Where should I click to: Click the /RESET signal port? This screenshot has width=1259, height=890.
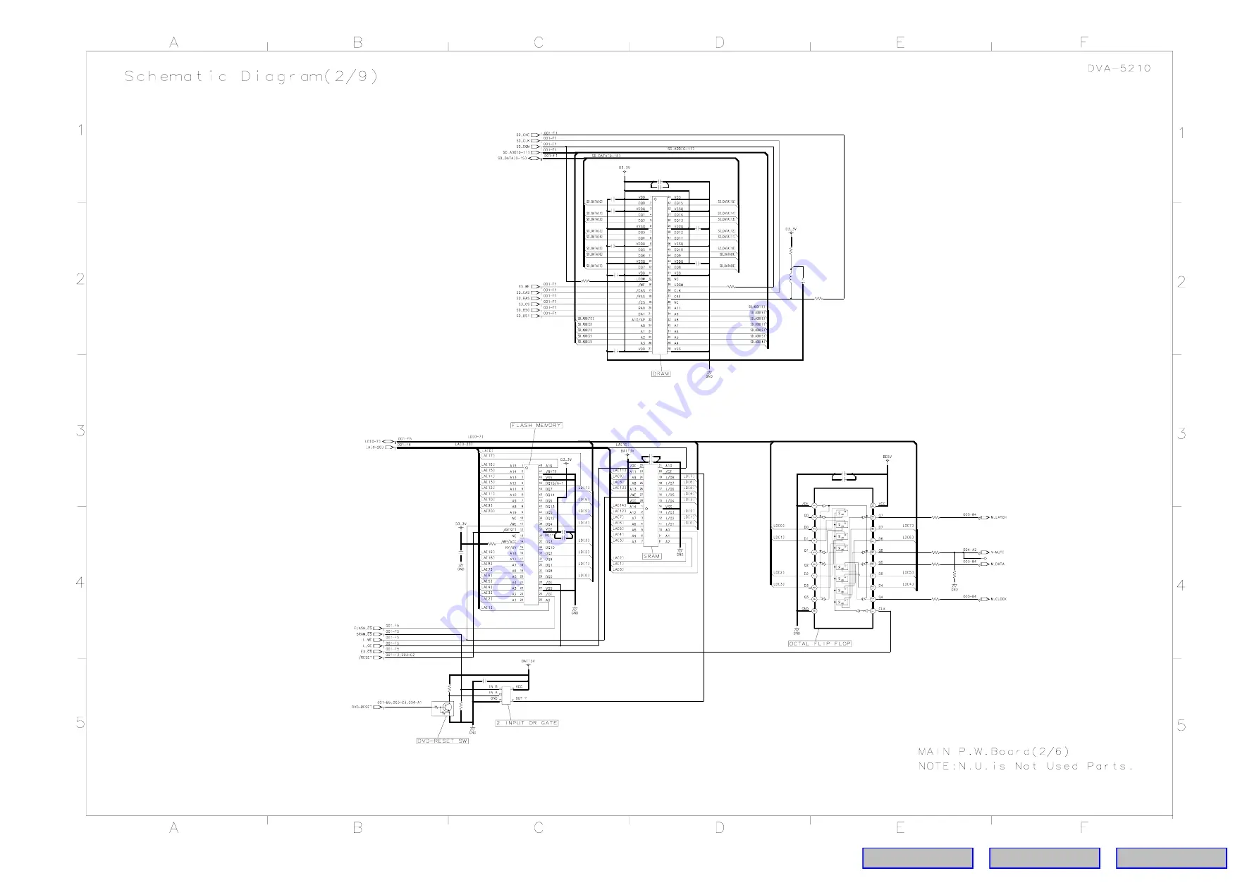point(379,657)
